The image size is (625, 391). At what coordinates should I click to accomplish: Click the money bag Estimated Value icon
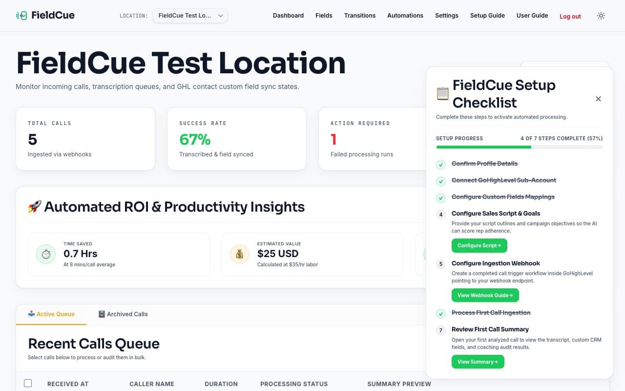[x=240, y=254]
